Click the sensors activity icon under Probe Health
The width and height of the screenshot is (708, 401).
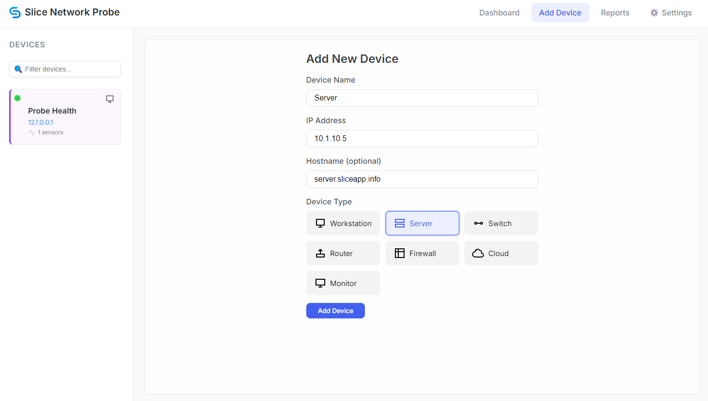coord(32,132)
